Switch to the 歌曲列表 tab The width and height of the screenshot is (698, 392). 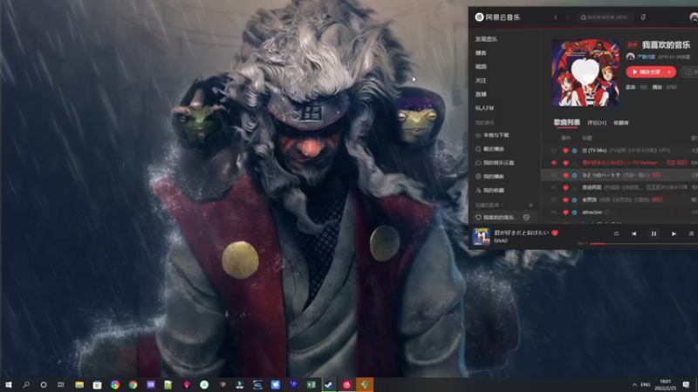(x=566, y=122)
